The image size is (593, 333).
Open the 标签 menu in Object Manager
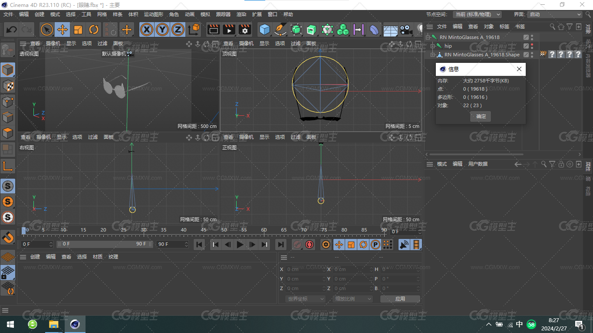504,26
